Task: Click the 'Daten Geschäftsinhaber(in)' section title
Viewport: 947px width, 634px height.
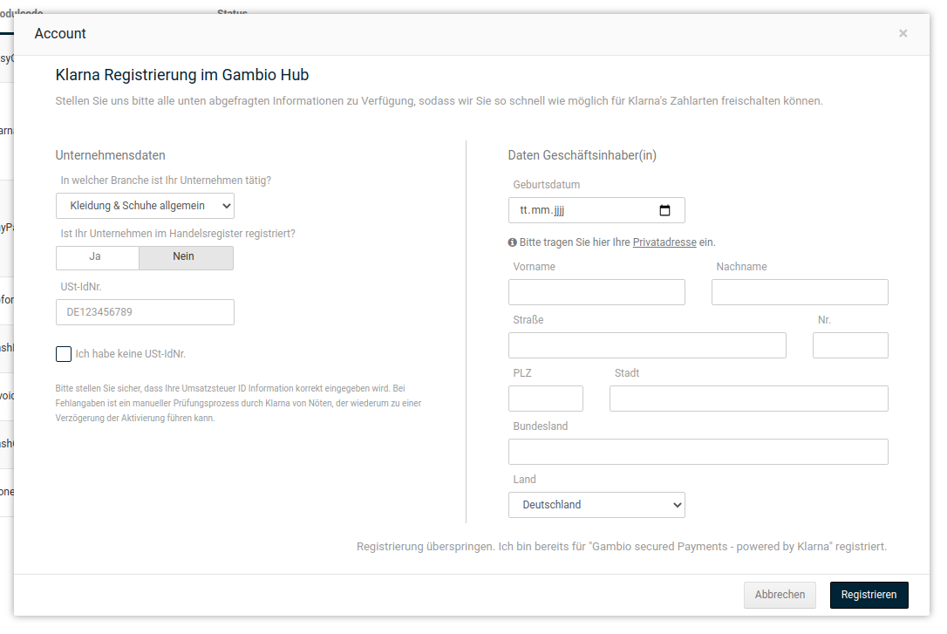Action: [x=583, y=155]
